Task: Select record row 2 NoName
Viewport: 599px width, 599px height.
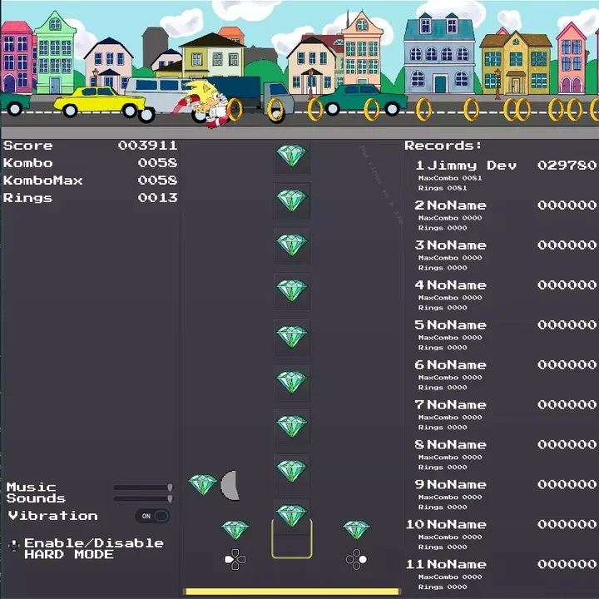Action: coord(506,215)
